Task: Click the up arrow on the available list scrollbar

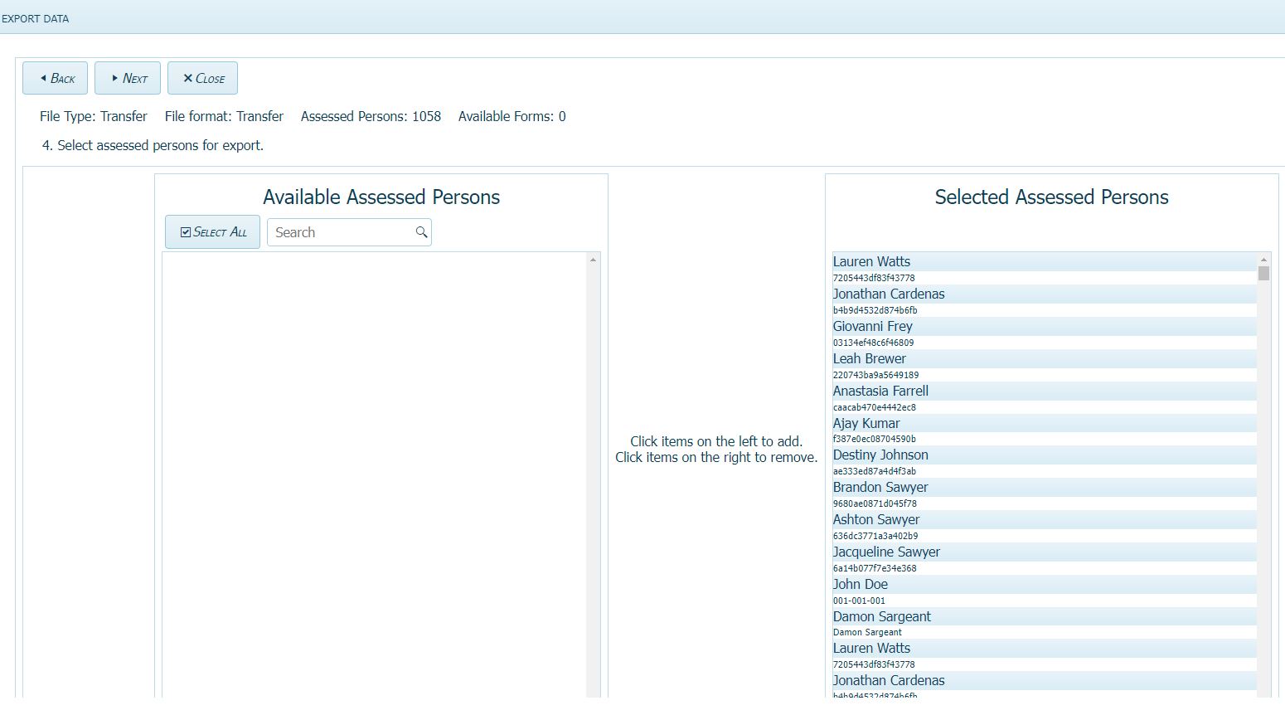Action: coord(594,259)
